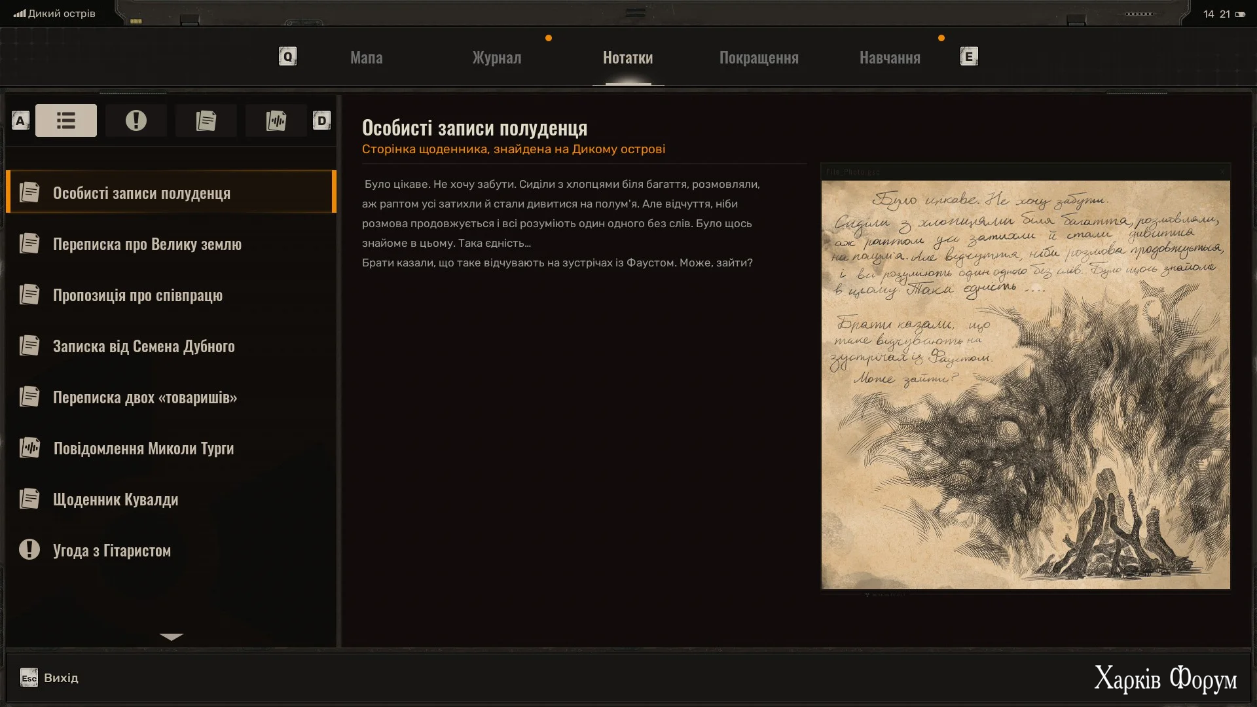This screenshot has height=707, width=1257.
Task: Click the handwritten diary page image
Action: click(x=1025, y=385)
